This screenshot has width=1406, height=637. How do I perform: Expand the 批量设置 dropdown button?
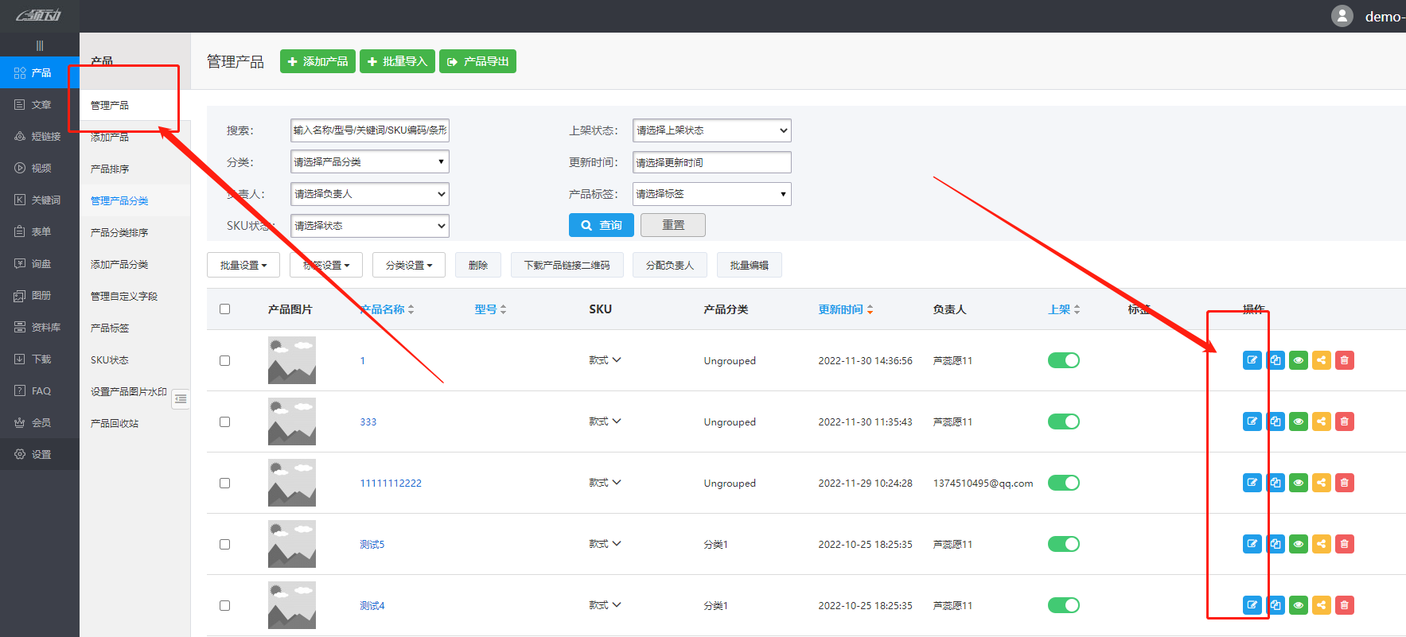[x=243, y=265]
